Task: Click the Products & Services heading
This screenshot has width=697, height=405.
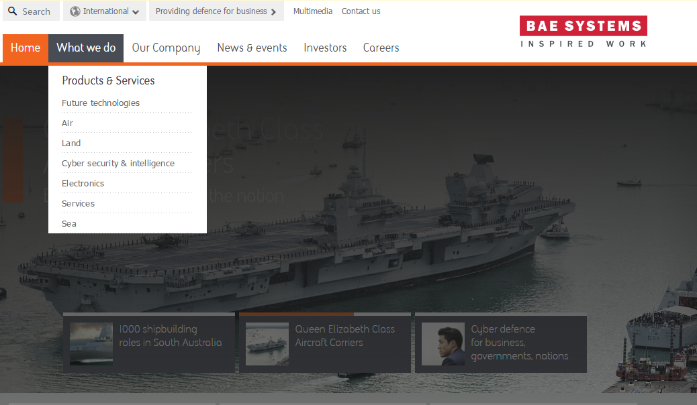Action: pos(108,80)
